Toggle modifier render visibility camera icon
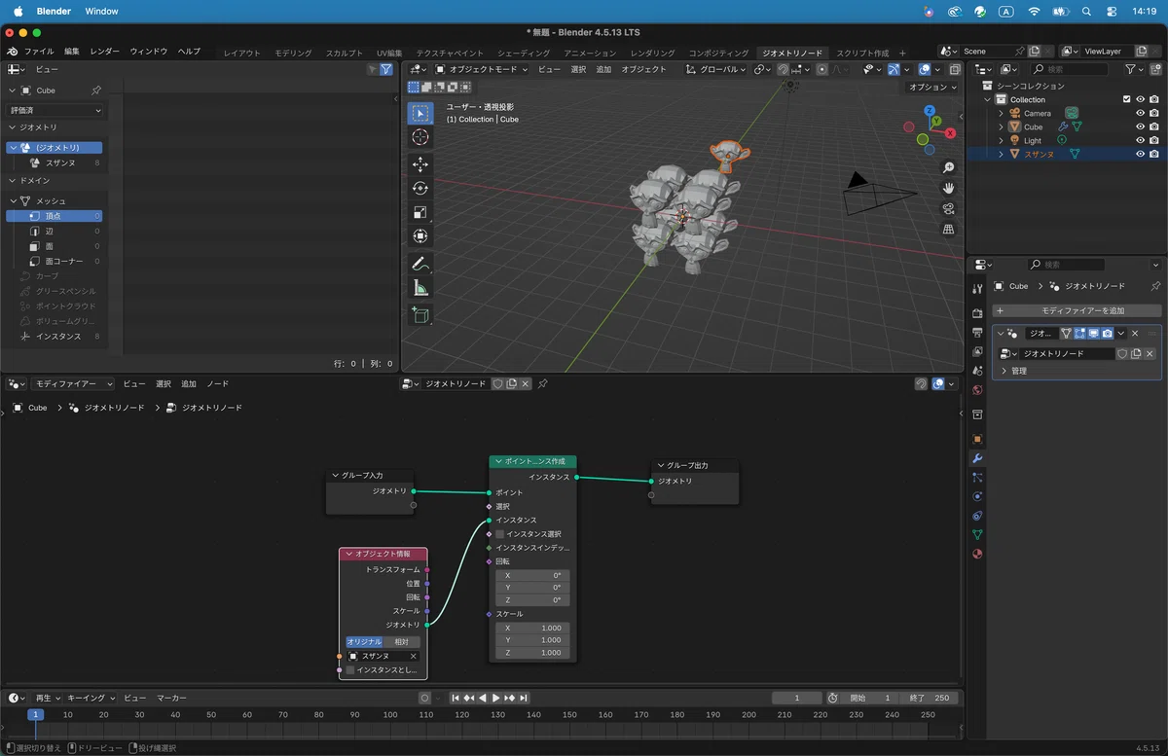Viewport: 1168px width, 756px height. coord(1107,333)
